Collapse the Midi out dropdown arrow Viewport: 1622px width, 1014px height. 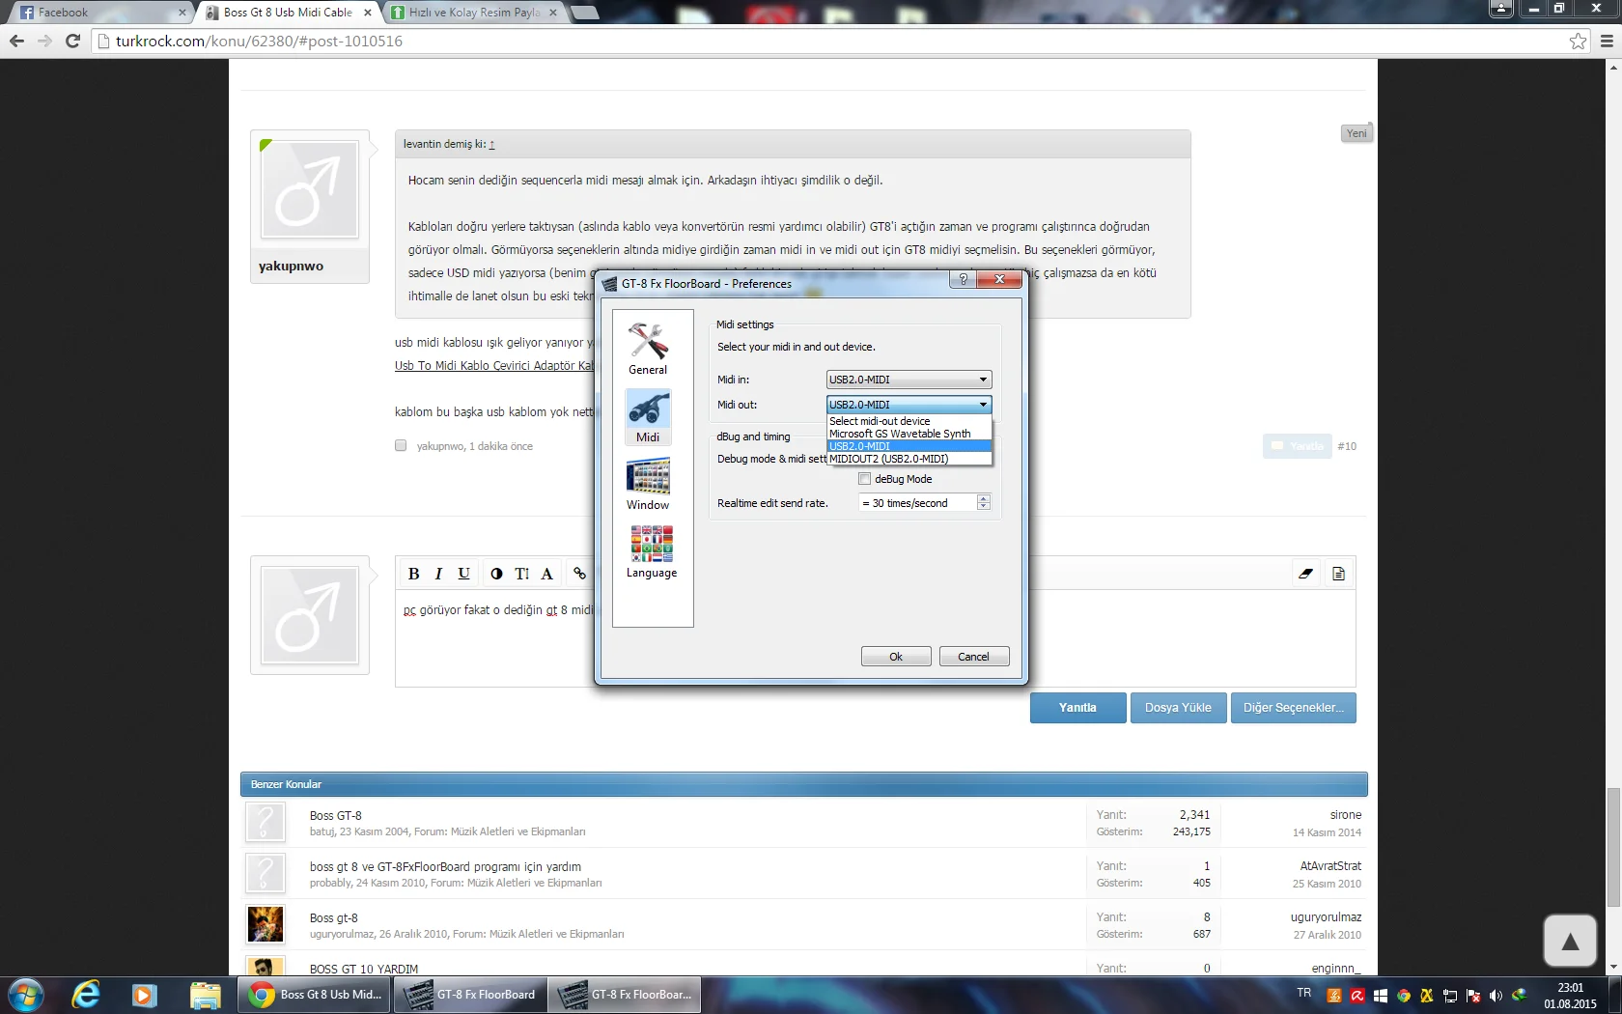pos(983,405)
